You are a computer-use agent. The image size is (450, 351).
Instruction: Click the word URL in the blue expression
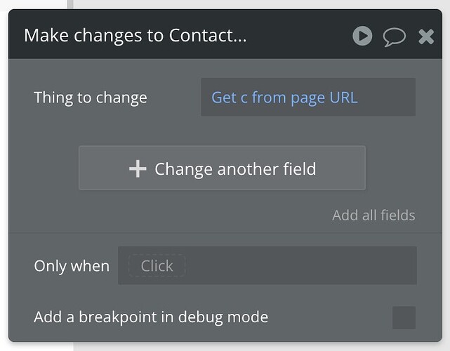343,98
